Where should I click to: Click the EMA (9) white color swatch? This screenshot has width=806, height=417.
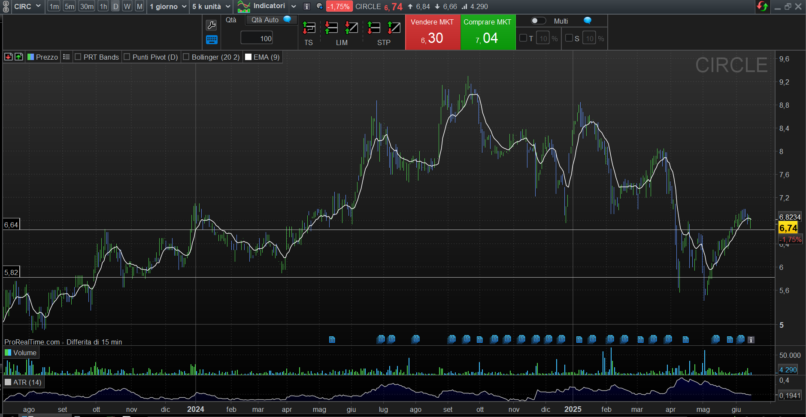click(x=248, y=57)
